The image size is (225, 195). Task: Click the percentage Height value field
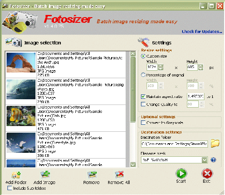(193, 86)
